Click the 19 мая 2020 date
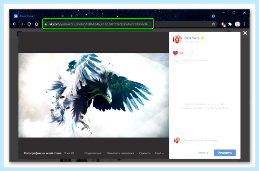This screenshot has height=171, width=259. [193, 42]
